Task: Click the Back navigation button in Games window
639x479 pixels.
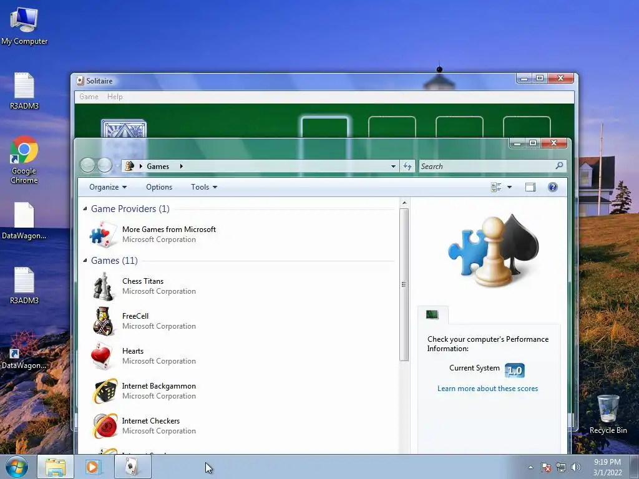Action: pyautogui.click(x=88, y=165)
